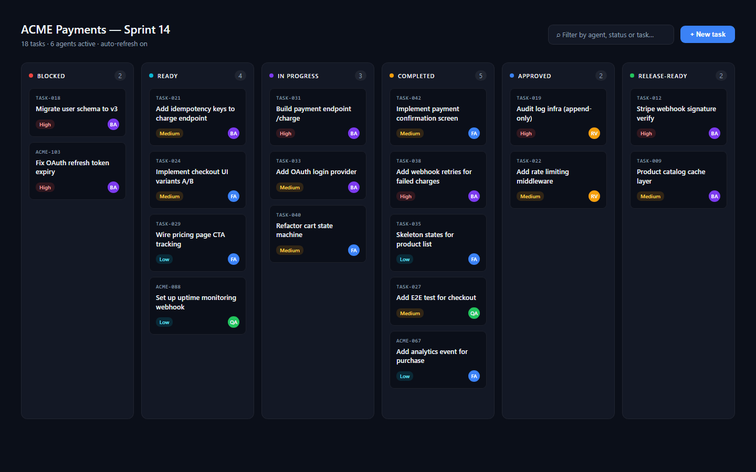Screen dimensions: 756x472
Task: Click the FA avatar on TASK-024 card
Action: pos(234,196)
